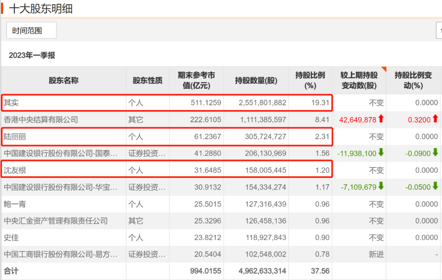Viewport: 442px width, 280px height.
Task: Open 中国工商银行股份有限公司-易方 shareholder entry
Action: pyautogui.click(x=60, y=254)
